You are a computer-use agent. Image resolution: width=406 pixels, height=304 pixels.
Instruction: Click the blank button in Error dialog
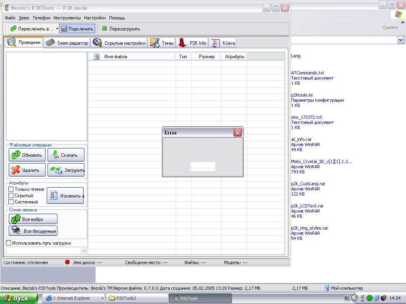click(x=203, y=166)
